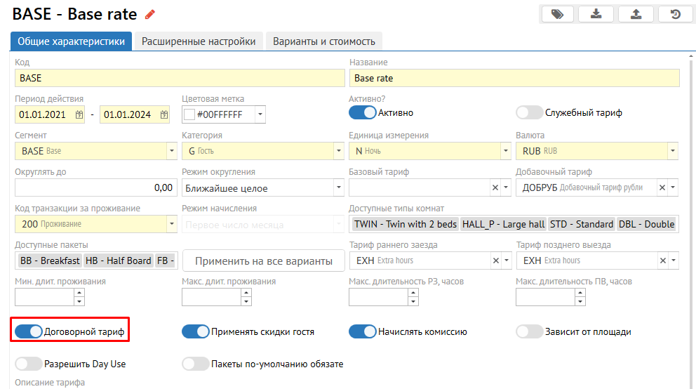This screenshot has width=696, height=389.
Task: Click the Название input field
Action: (514, 78)
